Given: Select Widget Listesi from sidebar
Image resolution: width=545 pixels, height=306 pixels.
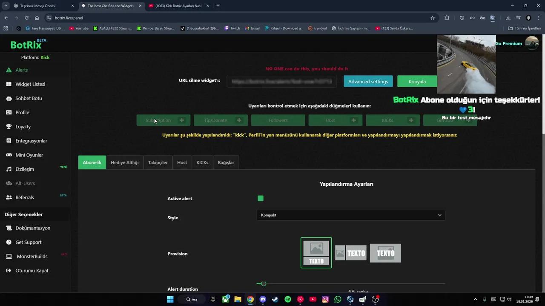Looking at the screenshot, I should 30,84.
